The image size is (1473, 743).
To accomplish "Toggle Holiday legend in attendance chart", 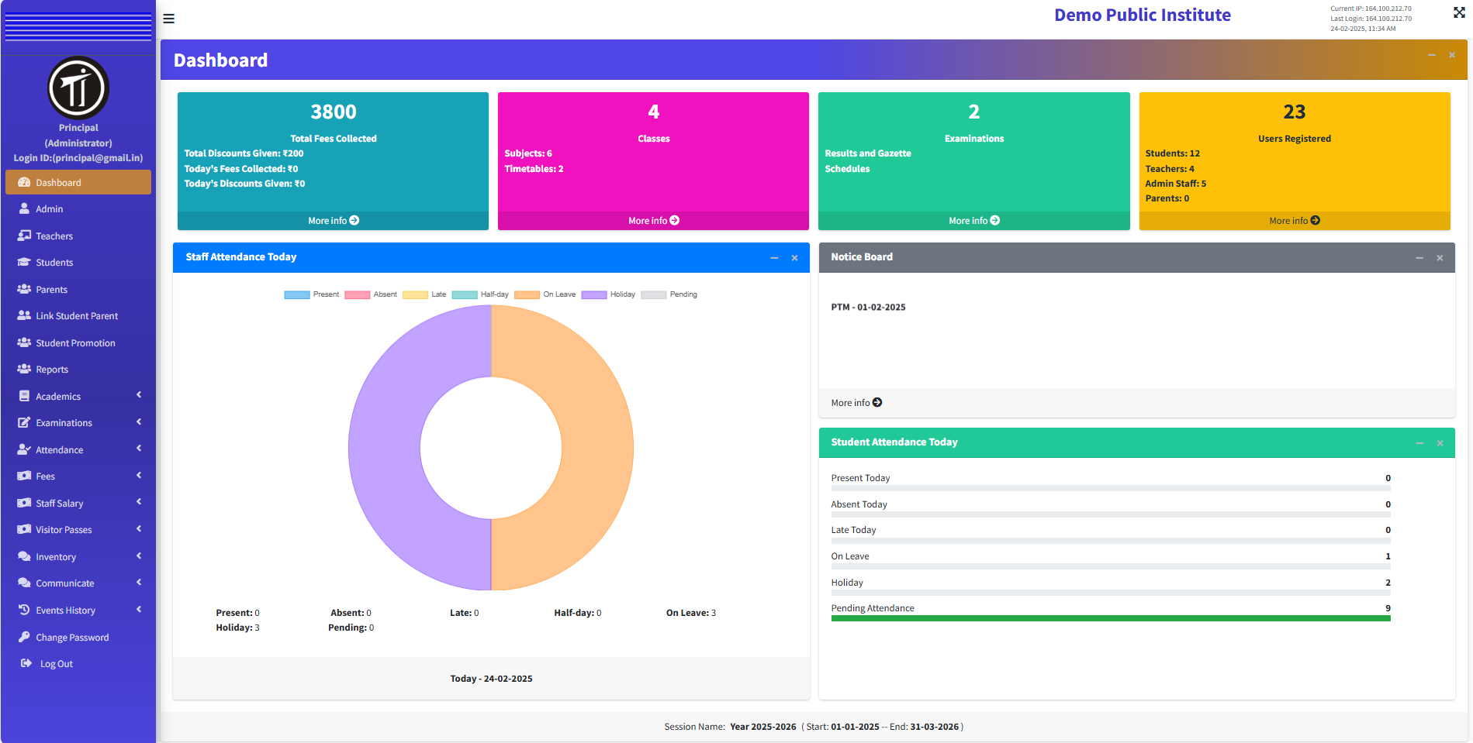I will tap(608, 294).
